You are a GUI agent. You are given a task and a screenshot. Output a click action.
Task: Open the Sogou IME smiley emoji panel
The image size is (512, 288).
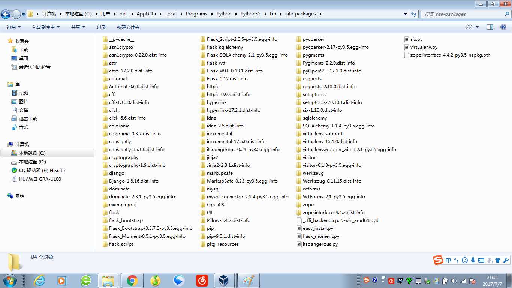[x=465, y=260]
